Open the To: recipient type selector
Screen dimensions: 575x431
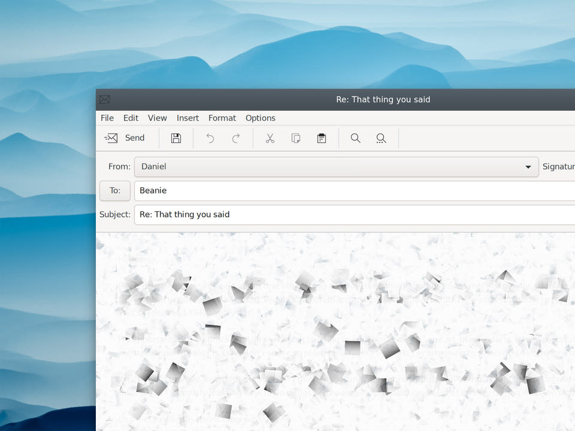pyautogui.click(x=114, y=190)
